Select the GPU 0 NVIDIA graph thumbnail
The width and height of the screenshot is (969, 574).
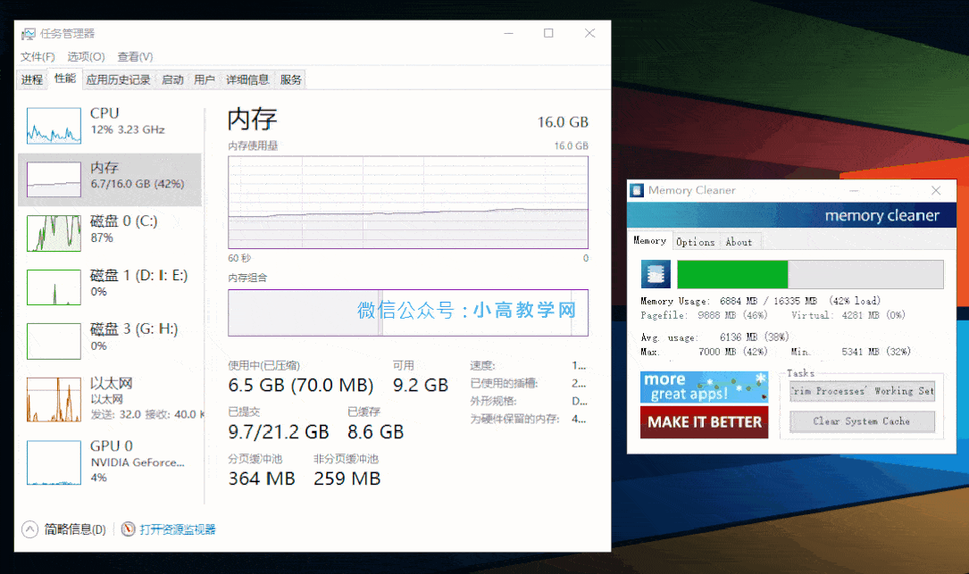53,461
